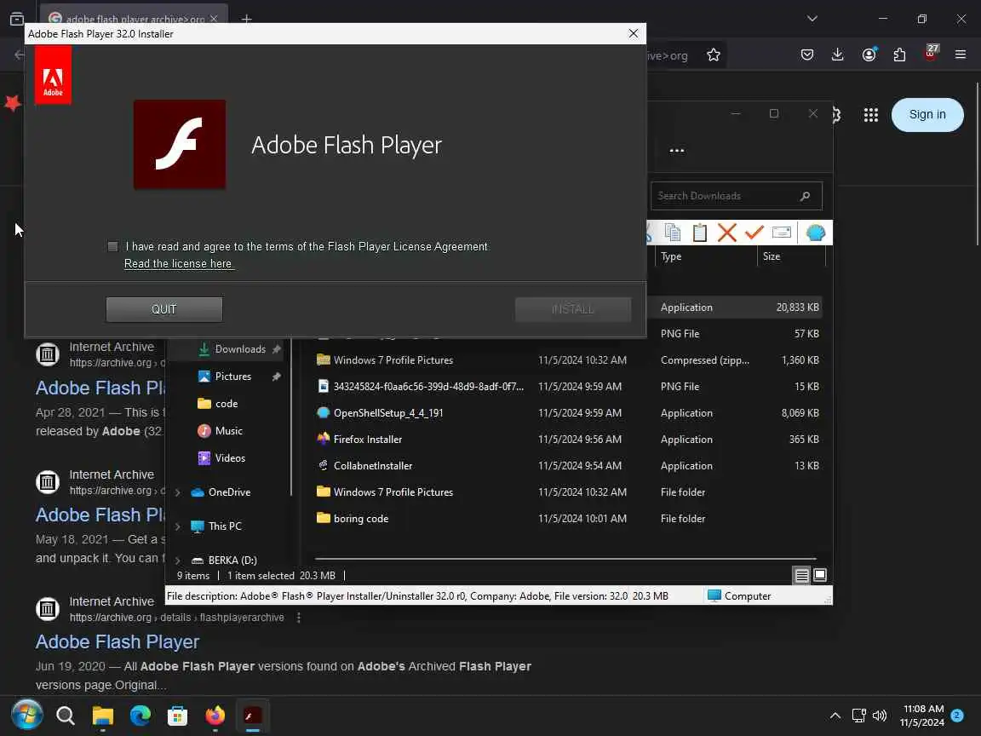Click the uBlock extension icon with 27 badge
This screenshot has width=981, height=736.
pos(930,53)
